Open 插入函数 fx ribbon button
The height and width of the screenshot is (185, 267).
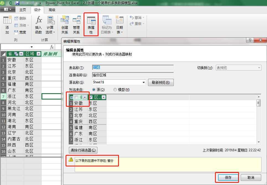pos(39,25)
